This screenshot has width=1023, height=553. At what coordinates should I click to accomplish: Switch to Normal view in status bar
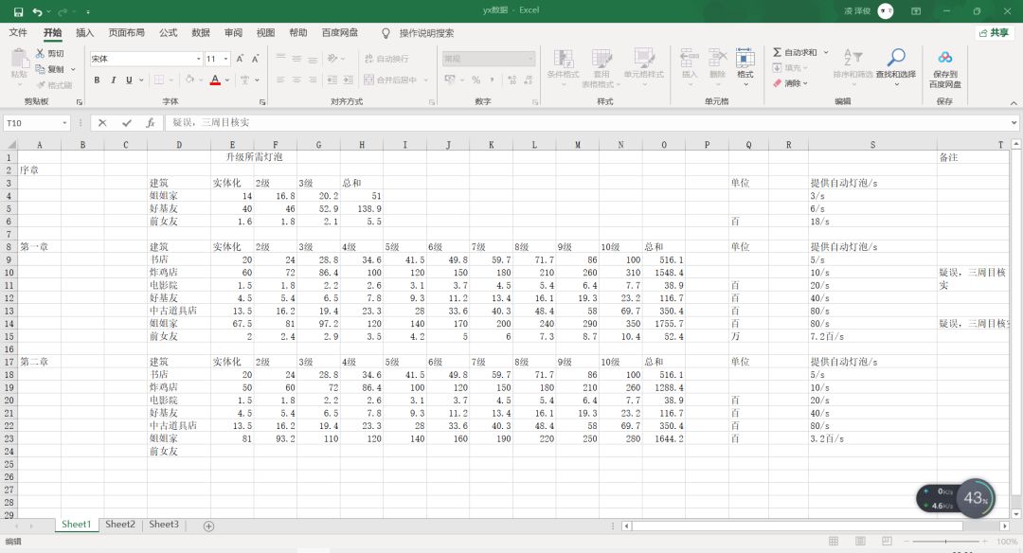pos(834,542)
